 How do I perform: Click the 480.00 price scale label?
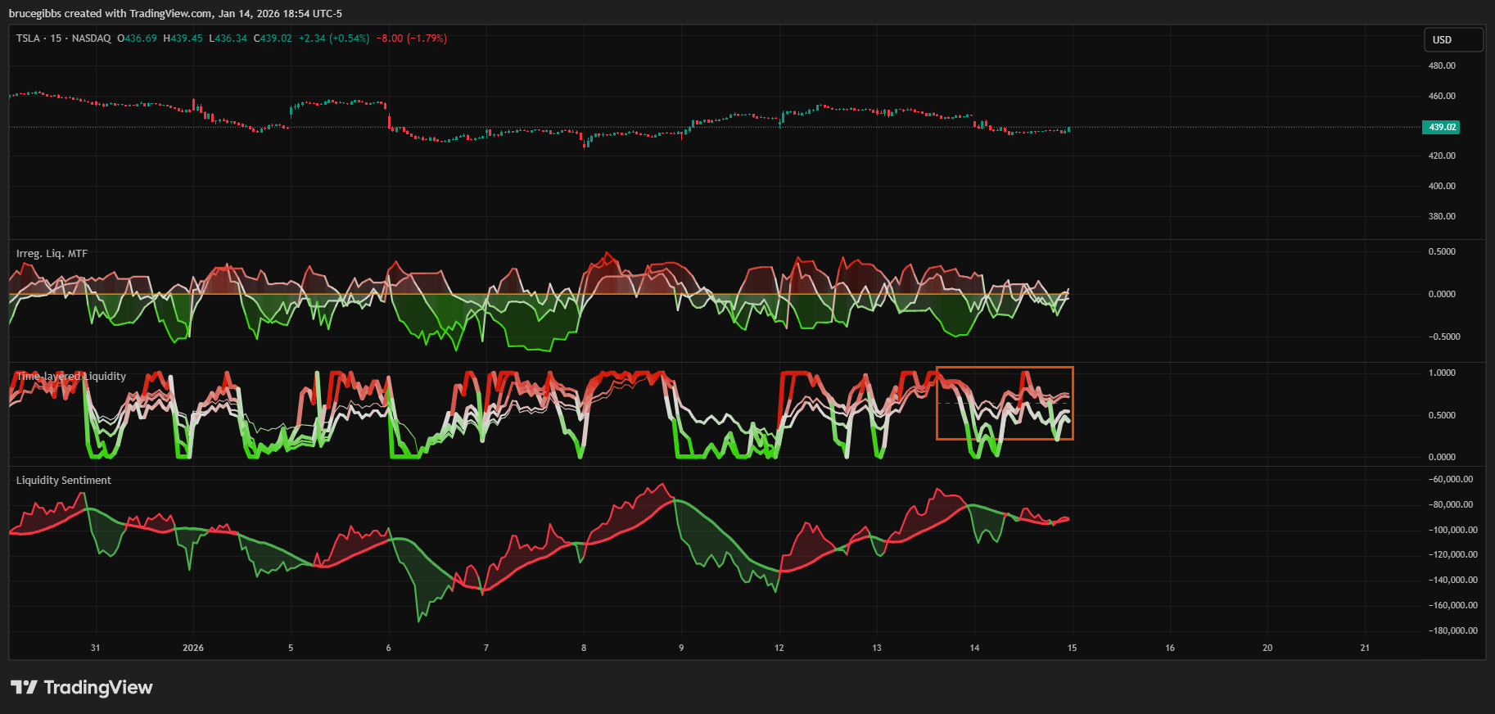point(1442,66)
